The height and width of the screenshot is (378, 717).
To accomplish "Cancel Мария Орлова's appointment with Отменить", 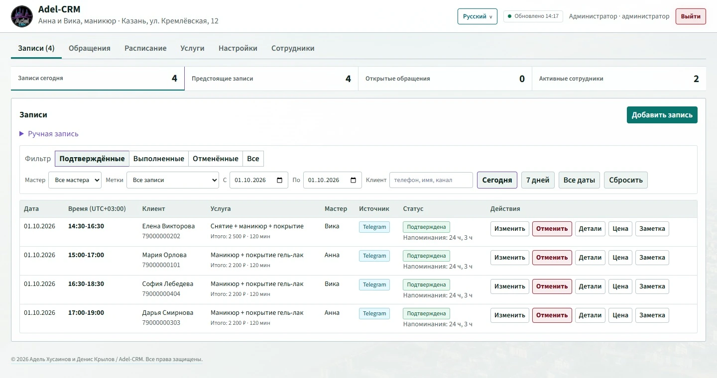I will 552,258.
